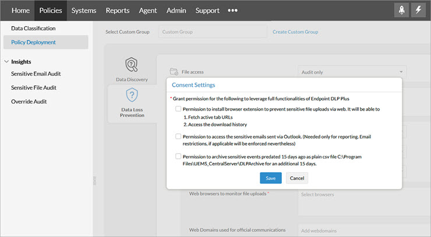
Task: Click the File access folder icon
Action: [173, 72]
